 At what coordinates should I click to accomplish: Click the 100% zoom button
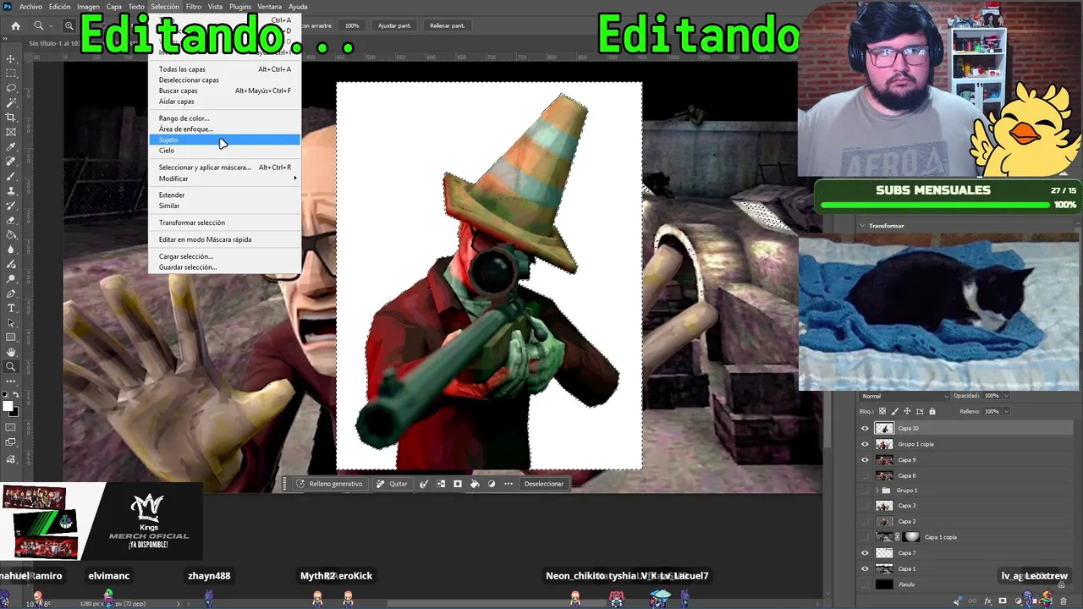tap(352, 26)
